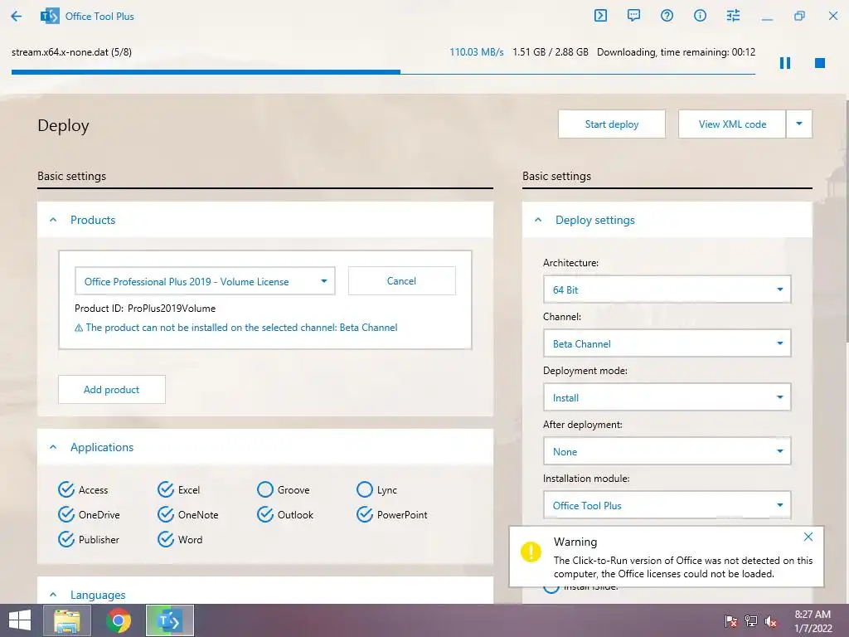Image resolution: width=849 pixels, height=637 pixels.
Task: Uncheck the Publisher application
Action: coord(66,539)
